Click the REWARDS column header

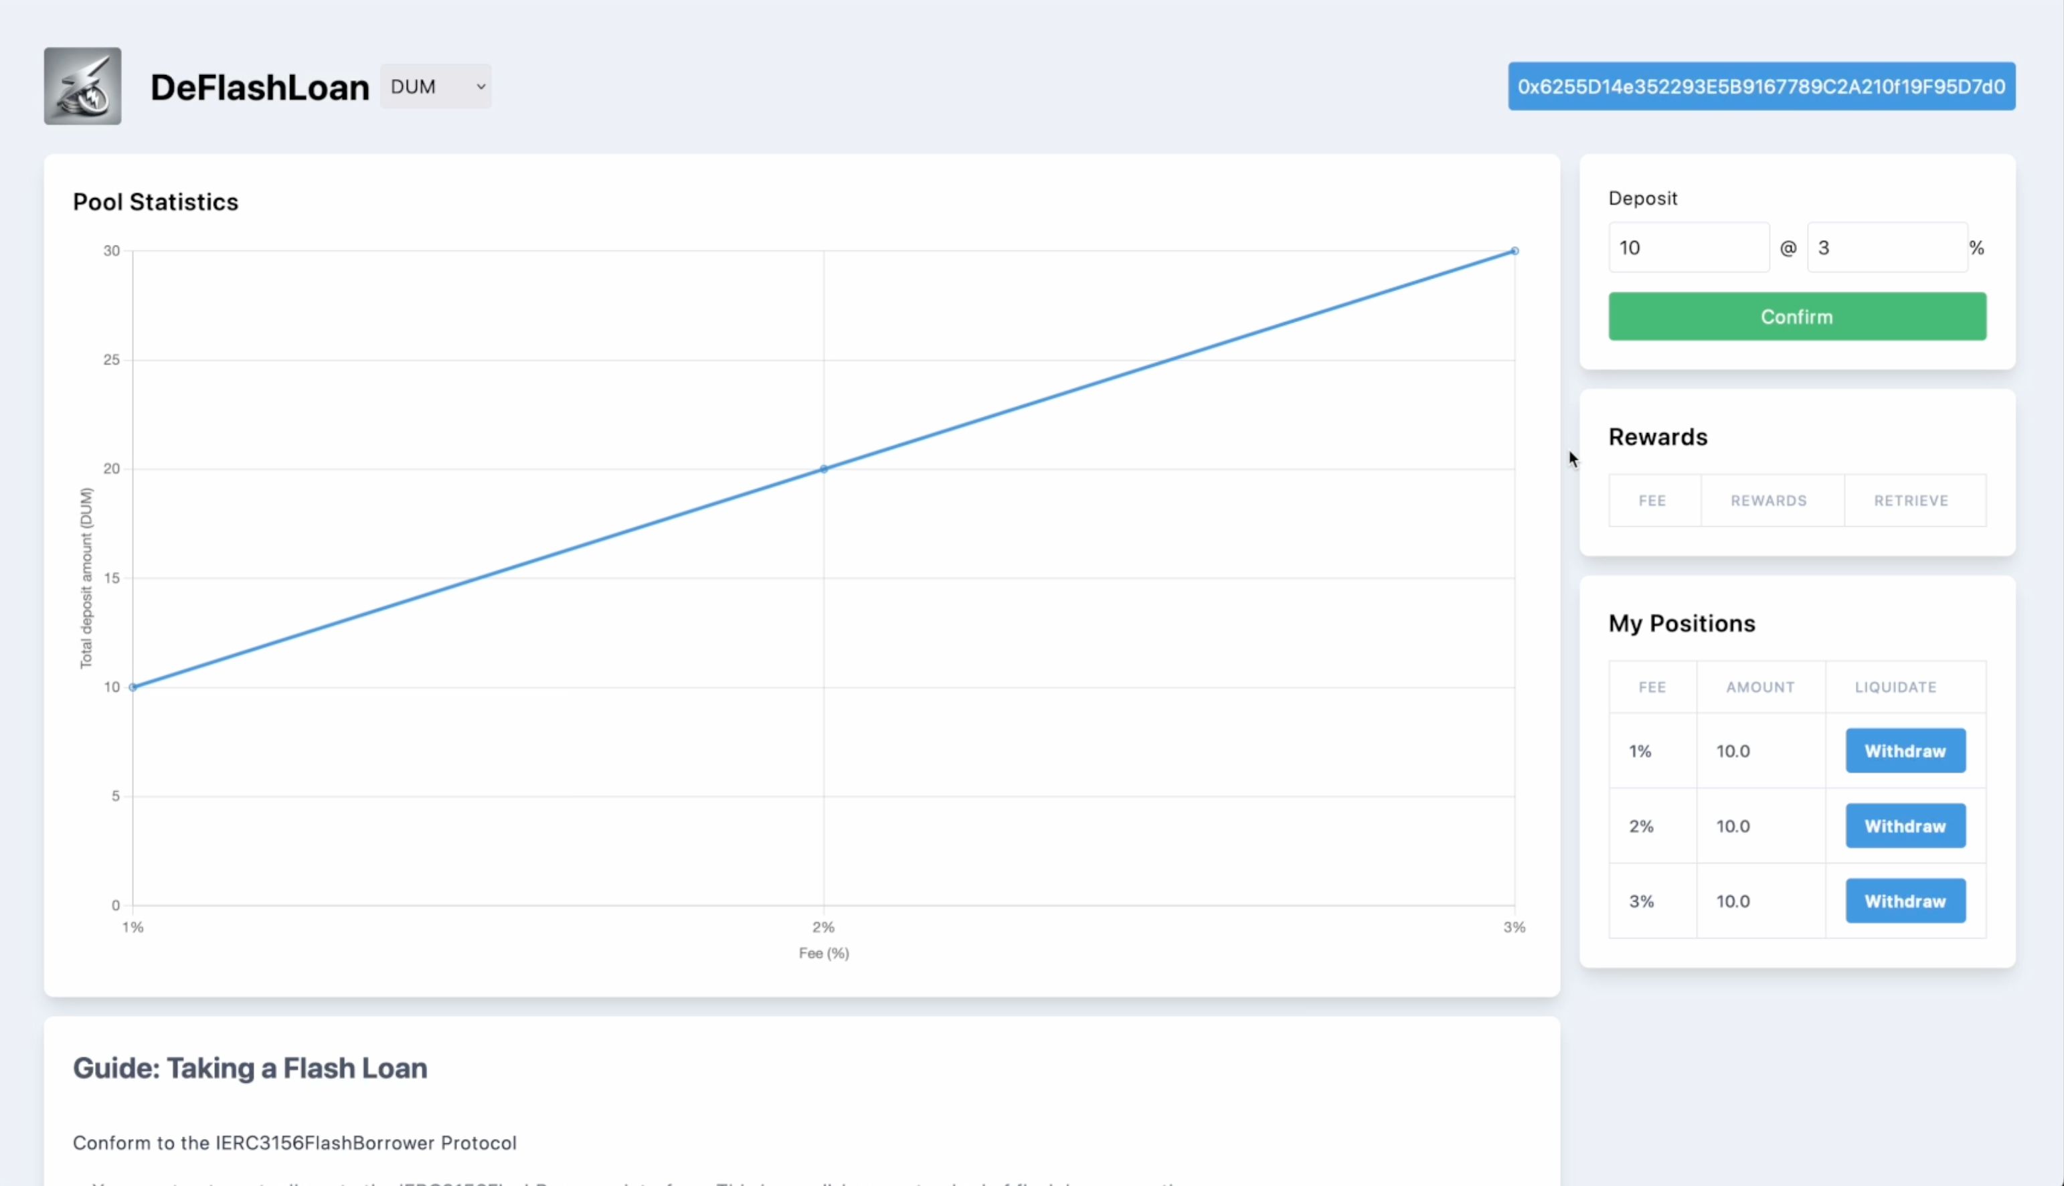pyautogui.click(x=1768, y=501)
